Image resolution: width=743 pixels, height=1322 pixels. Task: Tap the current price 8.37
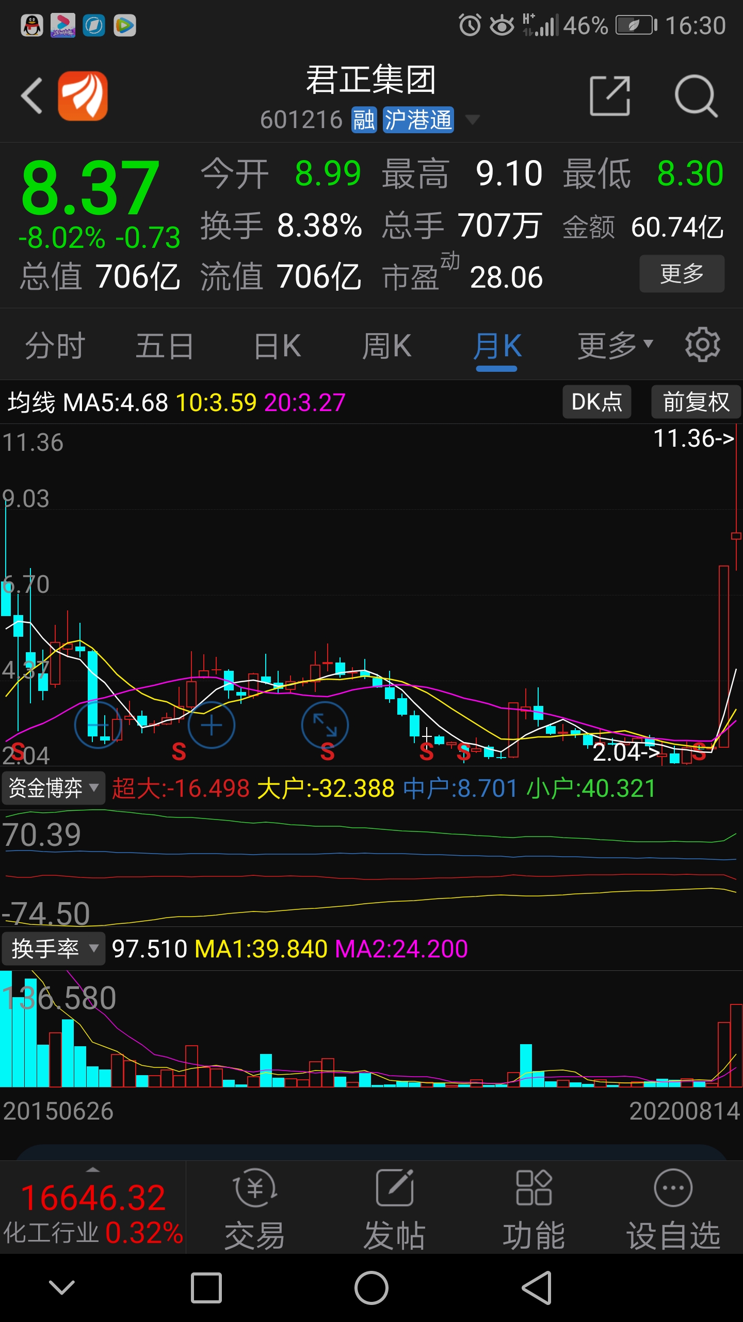[x=90, y=187]
